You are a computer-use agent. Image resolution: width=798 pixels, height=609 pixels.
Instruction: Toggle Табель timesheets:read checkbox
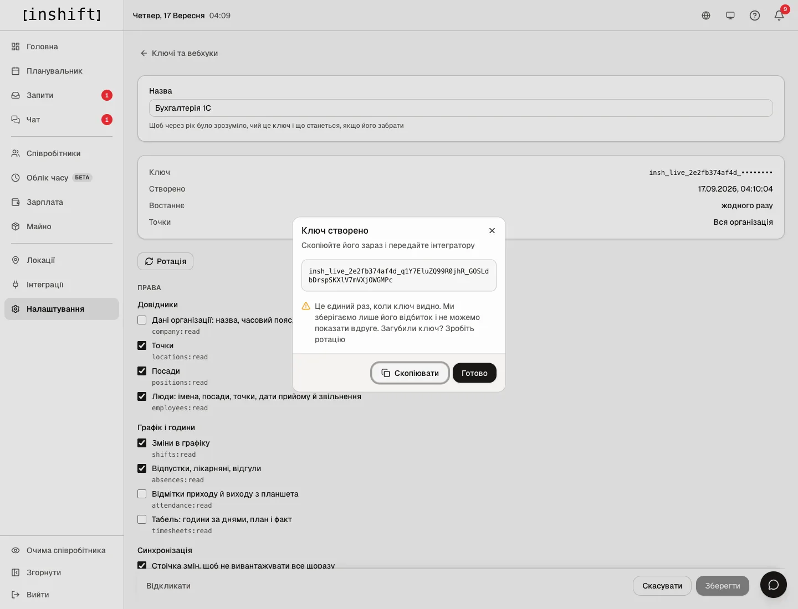[142, 519]
